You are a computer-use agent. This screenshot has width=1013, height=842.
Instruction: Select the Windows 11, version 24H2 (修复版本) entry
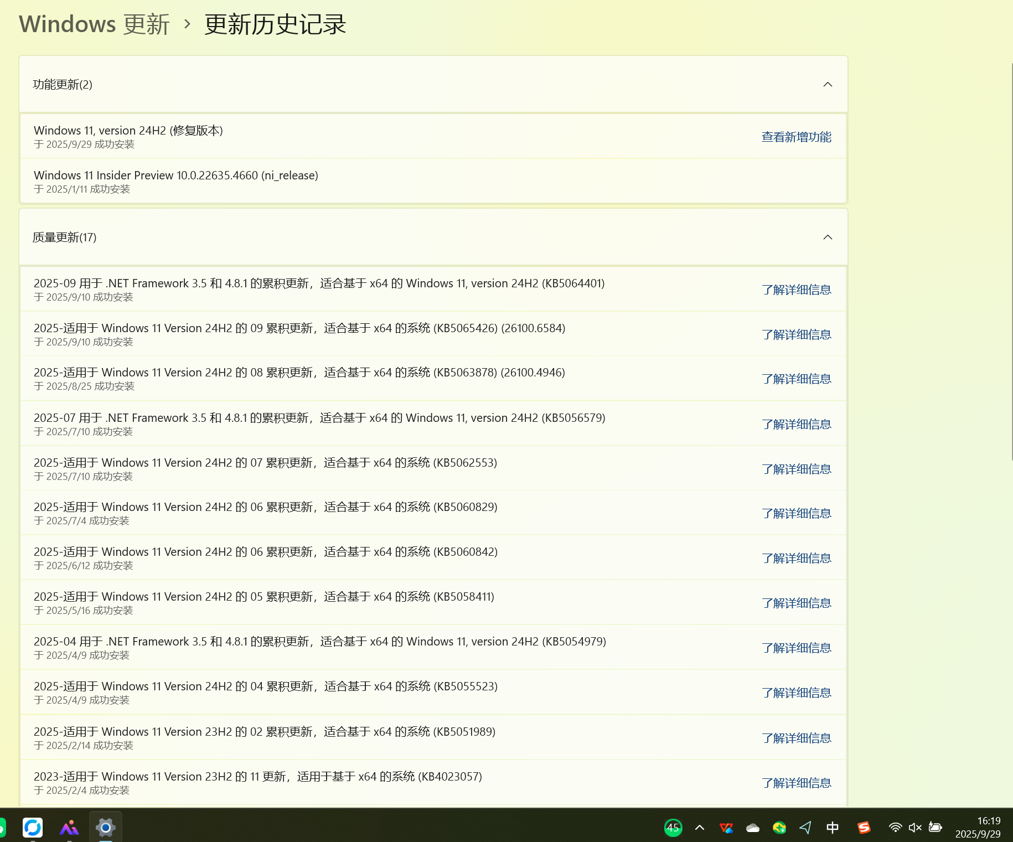[x=128, y=130]
